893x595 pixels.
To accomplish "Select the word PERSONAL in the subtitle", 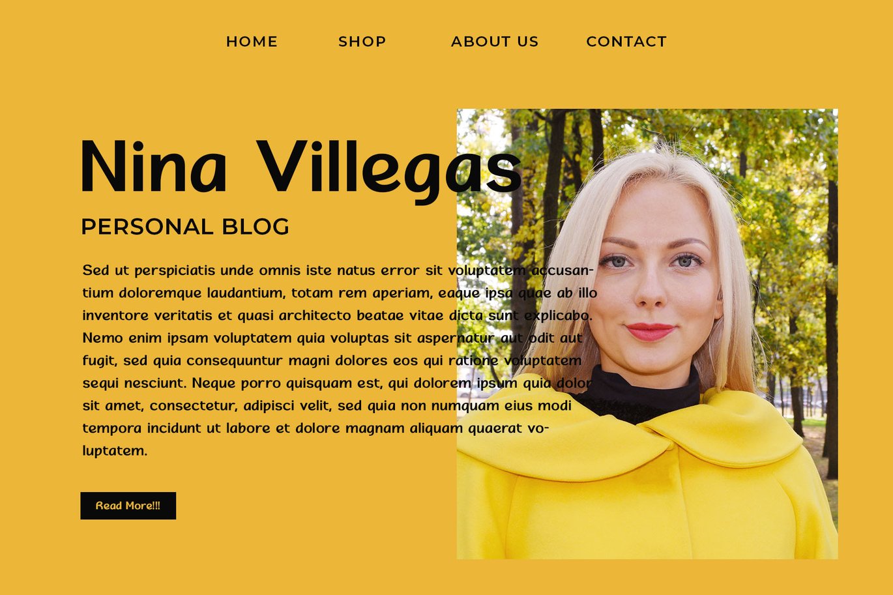I will [x=147, y=227].
